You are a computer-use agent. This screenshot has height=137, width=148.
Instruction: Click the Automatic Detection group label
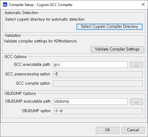click(x=21, y=13)
